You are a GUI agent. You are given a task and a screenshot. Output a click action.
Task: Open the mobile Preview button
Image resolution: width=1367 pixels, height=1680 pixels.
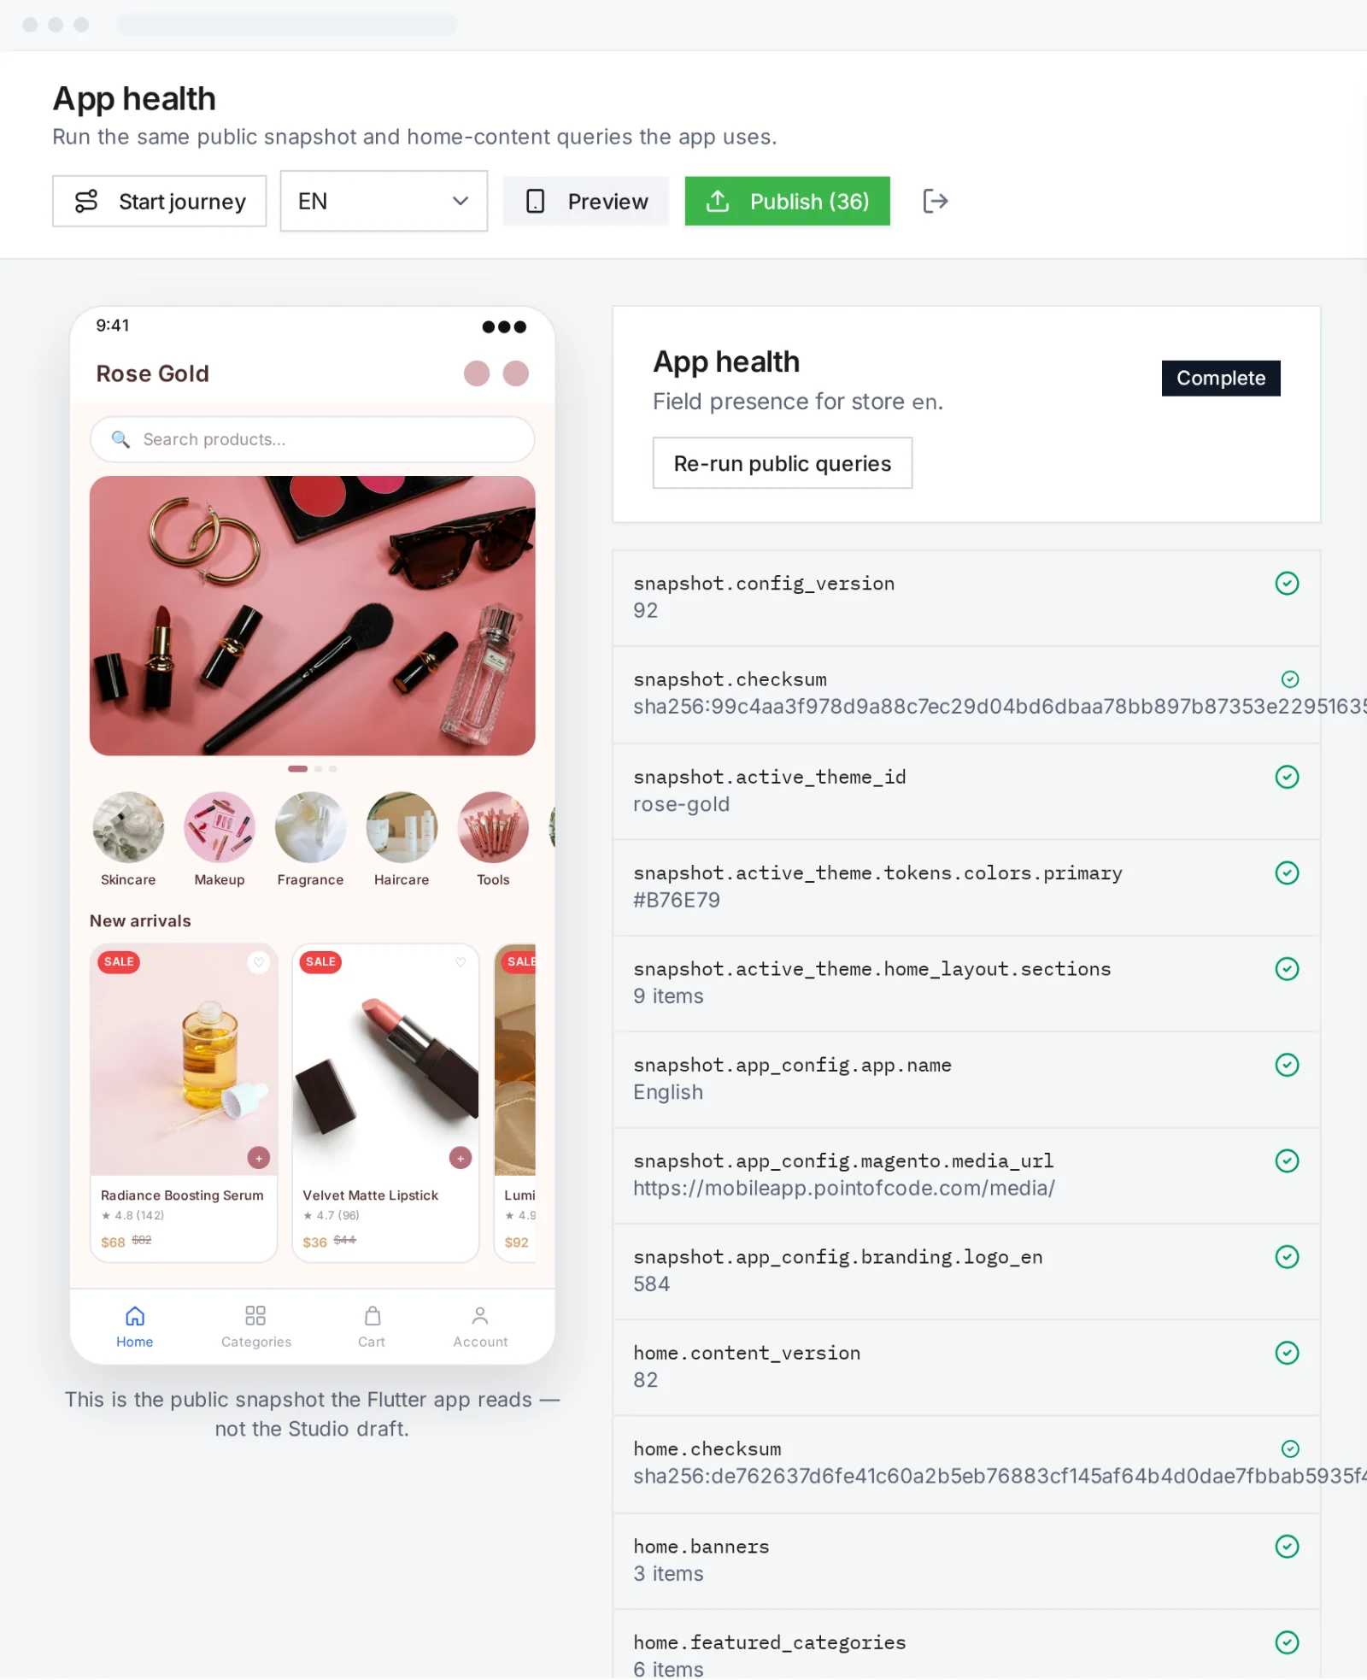click(586, 201)
